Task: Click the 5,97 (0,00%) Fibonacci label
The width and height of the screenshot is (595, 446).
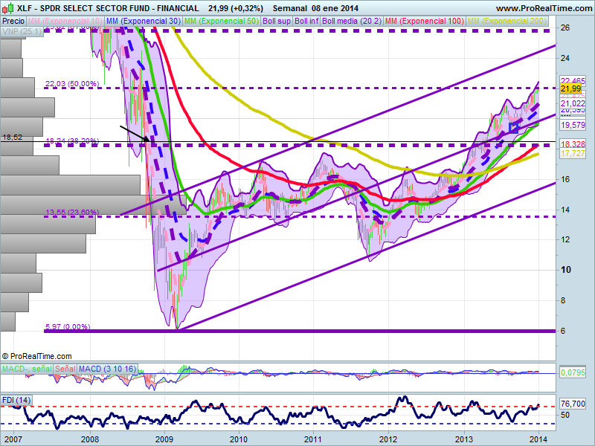Action: (x=68, y=326)
